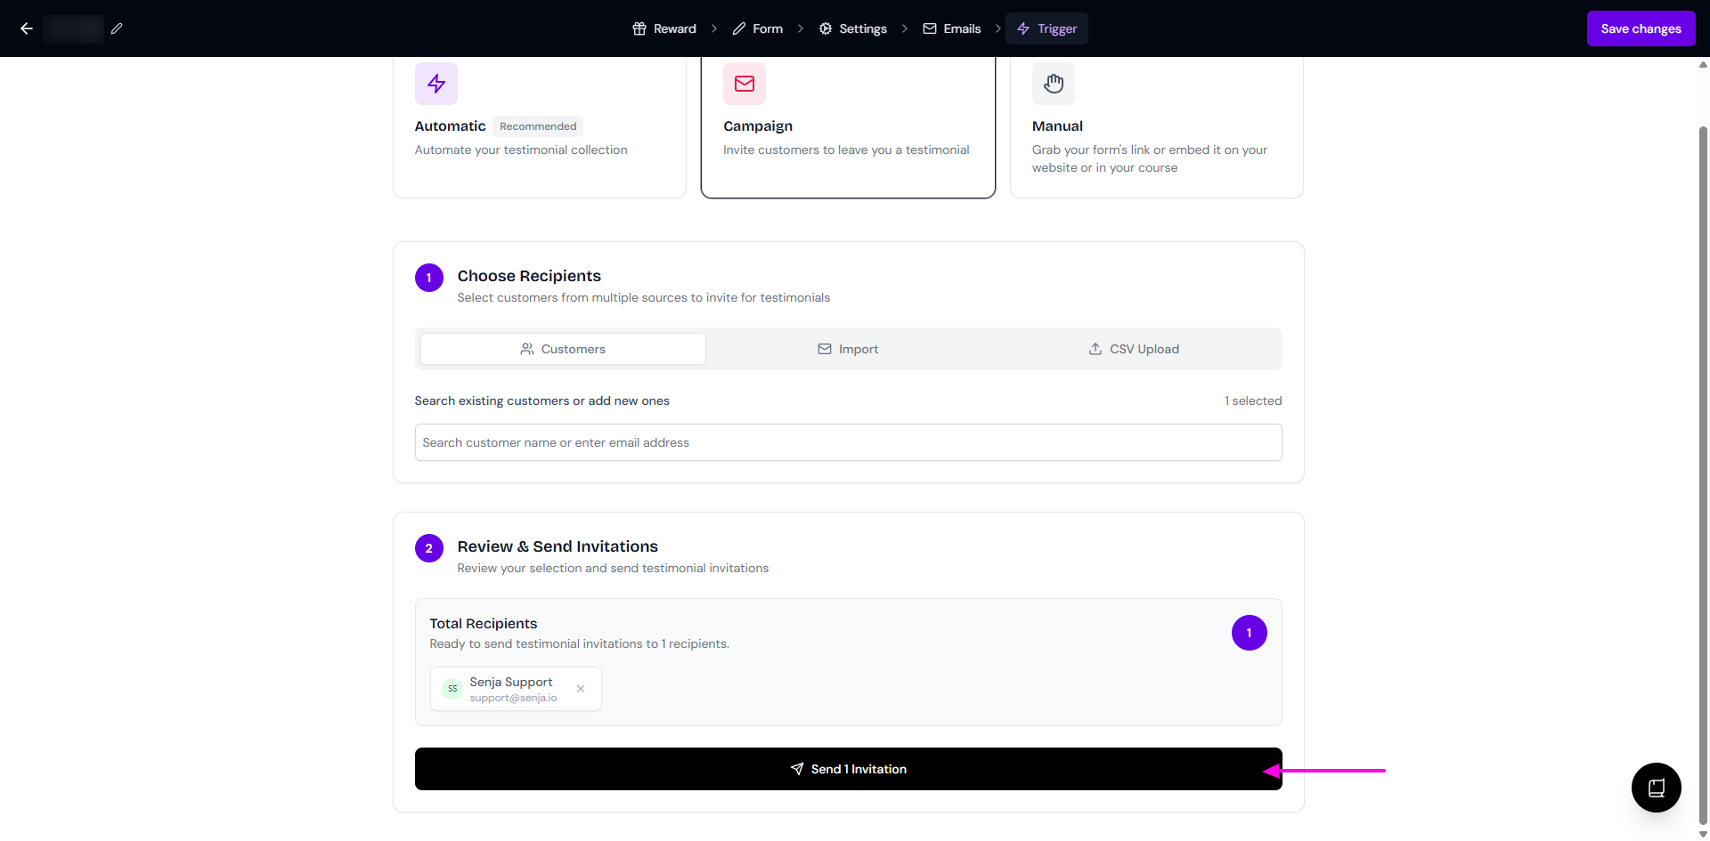Open the CSV Upload tab
Screen dimensions: 1710x841
click(1134, 349)
